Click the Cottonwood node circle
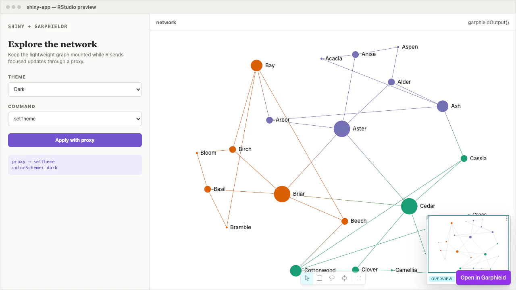The image size is (516, 290). pos(296,271)
